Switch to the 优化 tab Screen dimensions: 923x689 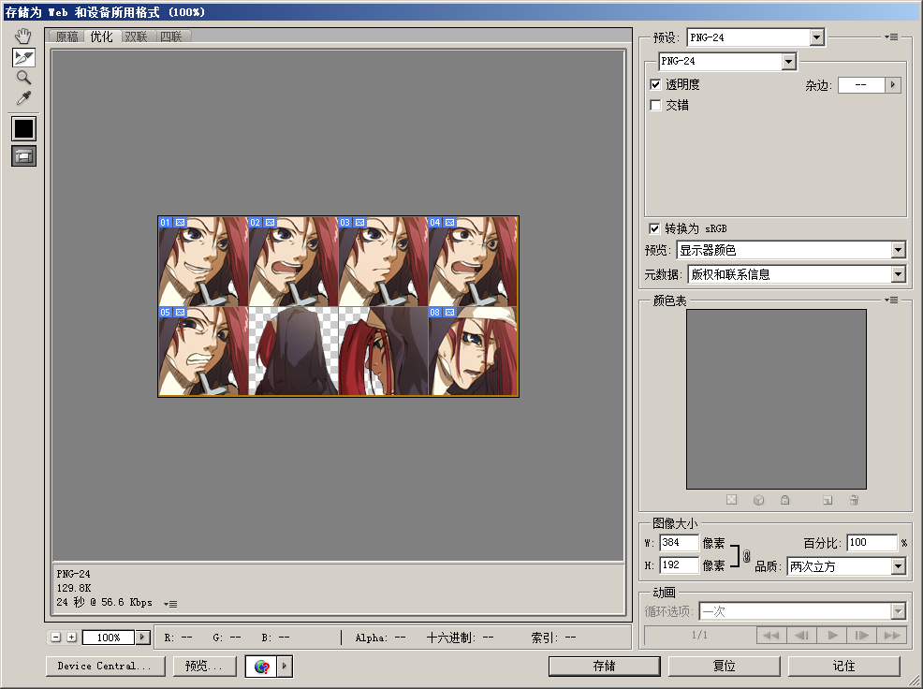(x=101, y=37)
